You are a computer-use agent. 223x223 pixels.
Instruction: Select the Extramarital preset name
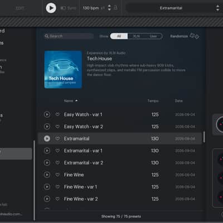coord(76,139)
